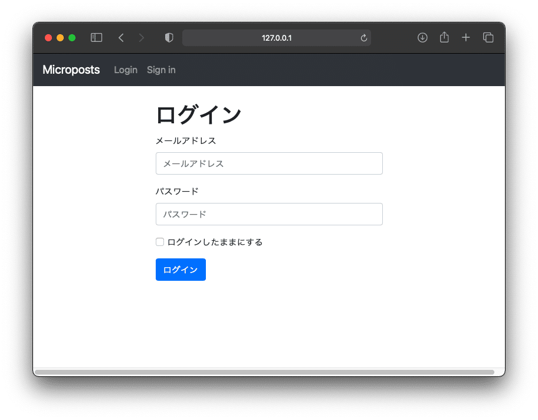
Task: Submit with the blue ログイン button
Action: (x=181, y=270)
